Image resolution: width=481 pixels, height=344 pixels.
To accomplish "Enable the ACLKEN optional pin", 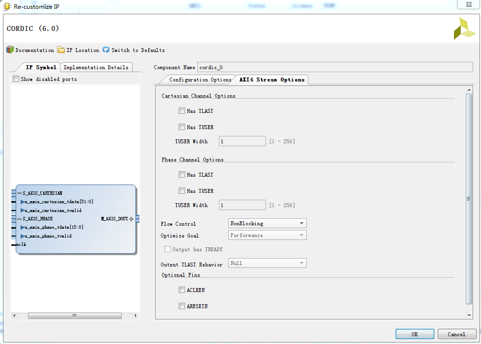I will click(182, 290).
